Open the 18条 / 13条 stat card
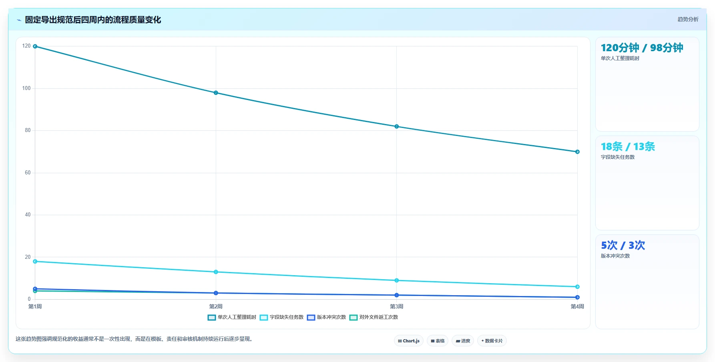The image size is (715, 362). pos(647,183)
